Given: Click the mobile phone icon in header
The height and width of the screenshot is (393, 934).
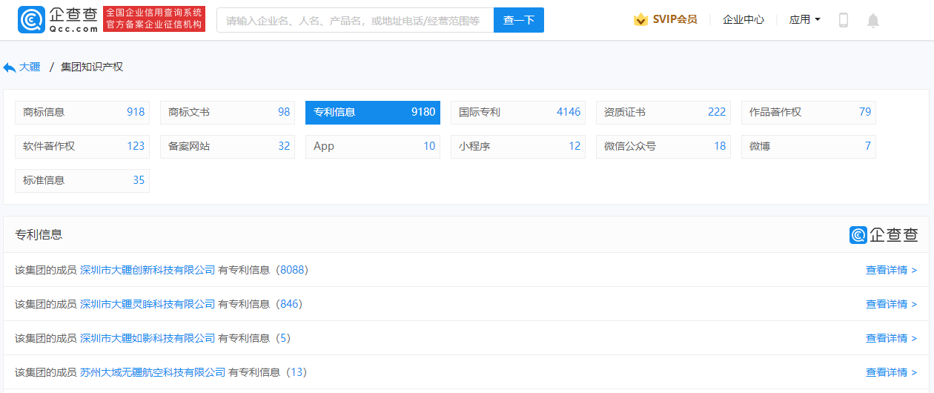Looking at the screenshot, I should (x=843, y=20).
